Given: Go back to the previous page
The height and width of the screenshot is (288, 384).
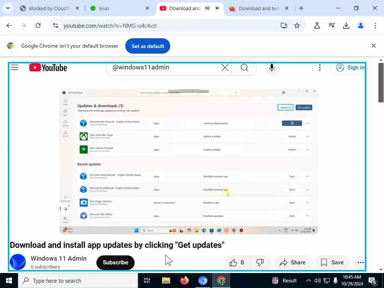Looking at the screenshot, I should (x=9, y=25).
